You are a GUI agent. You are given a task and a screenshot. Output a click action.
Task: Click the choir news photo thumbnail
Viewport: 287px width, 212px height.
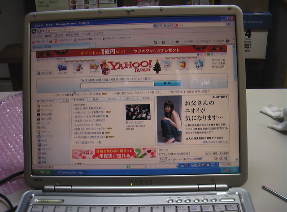(138, 112)
